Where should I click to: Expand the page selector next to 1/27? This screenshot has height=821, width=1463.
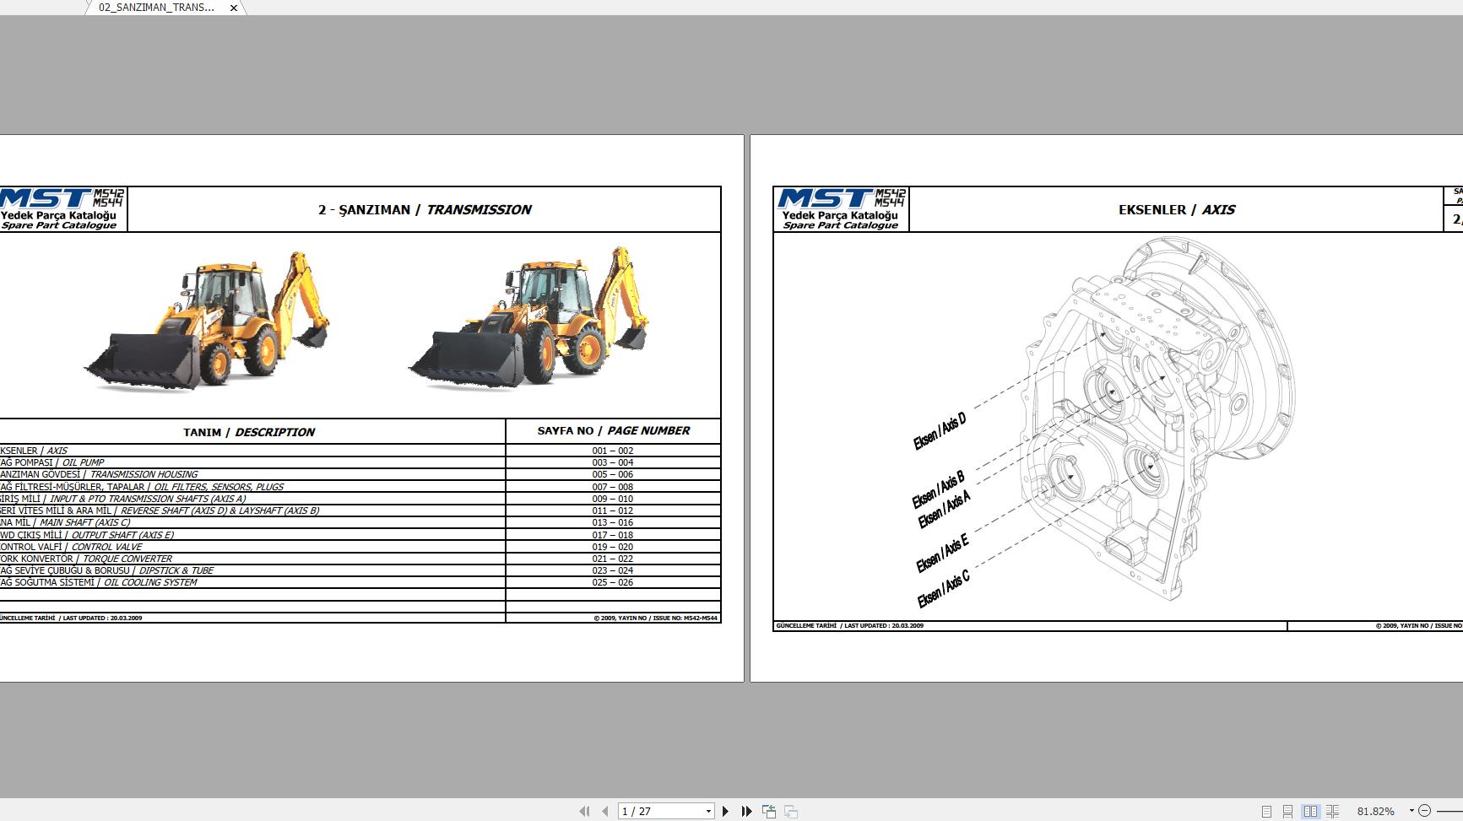pos(709,811)
